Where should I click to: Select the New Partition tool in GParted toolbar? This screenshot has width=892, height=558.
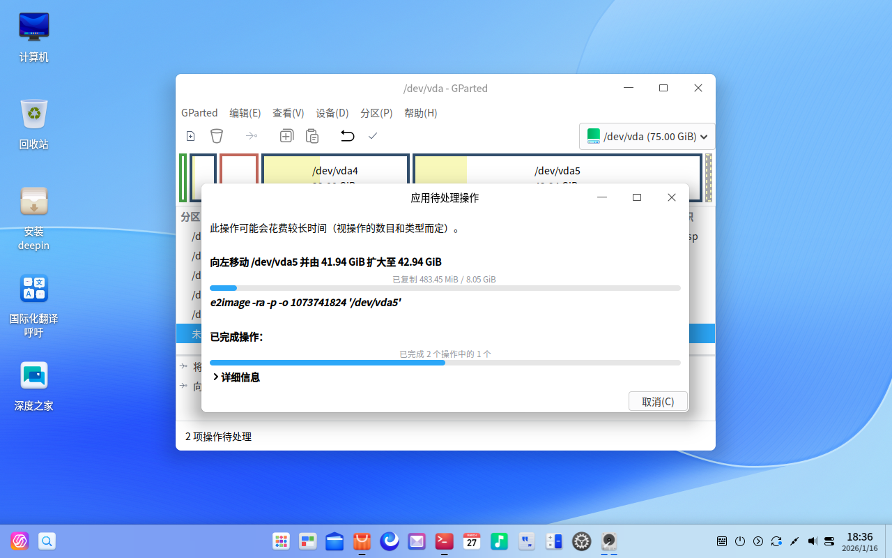click(x=190, y=136)
